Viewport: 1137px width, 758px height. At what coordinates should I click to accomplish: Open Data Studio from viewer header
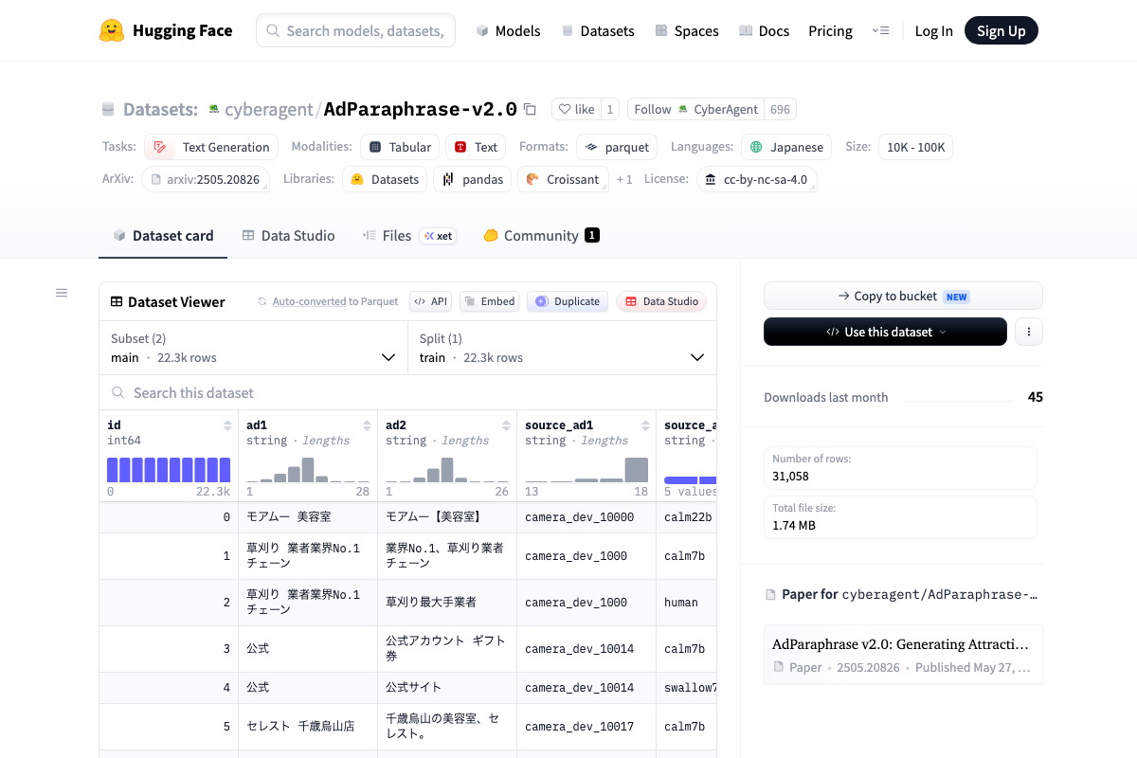click(661, 301)
